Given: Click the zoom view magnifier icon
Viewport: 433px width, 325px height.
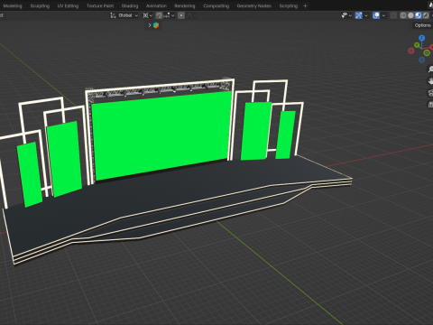Looking at the screenshot, I should 430,70.
